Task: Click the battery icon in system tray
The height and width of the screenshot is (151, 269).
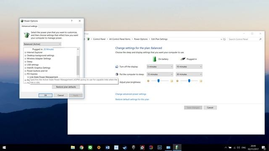Action: tap(230, 147)
